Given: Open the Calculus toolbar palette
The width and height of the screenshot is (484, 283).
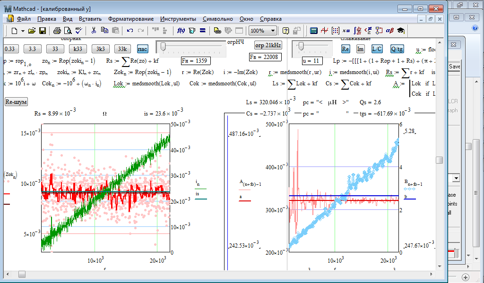Looking at the screenshot, I should [x=357, y=31].
